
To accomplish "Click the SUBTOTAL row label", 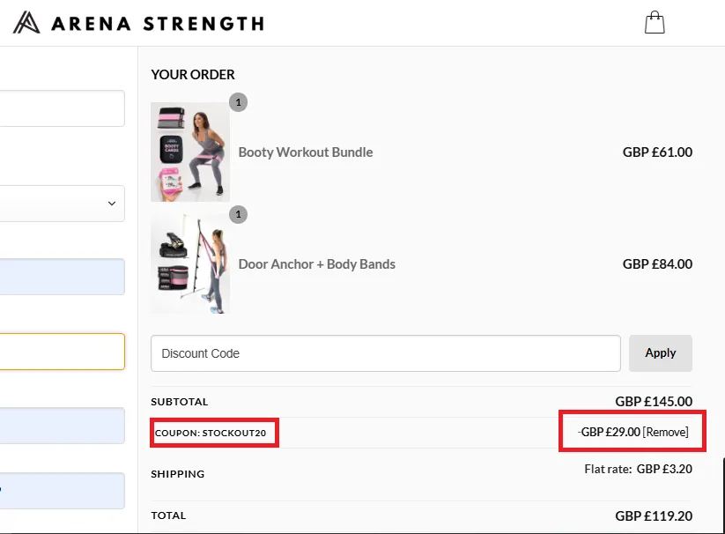I will click(x=179, y=401).
